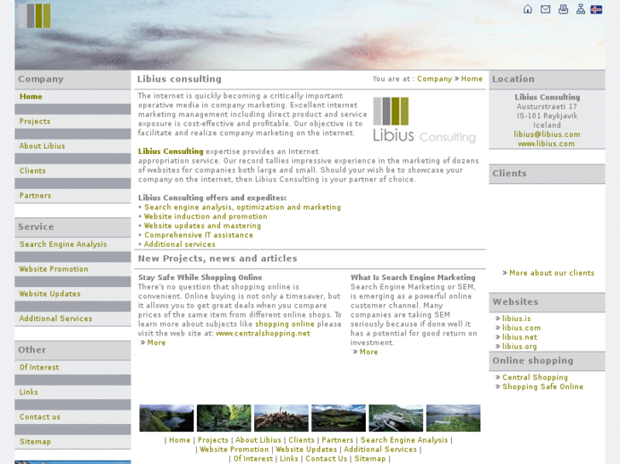
Task: Click fourth thumbnail showing dark hills
Action: tap(339, 418)
